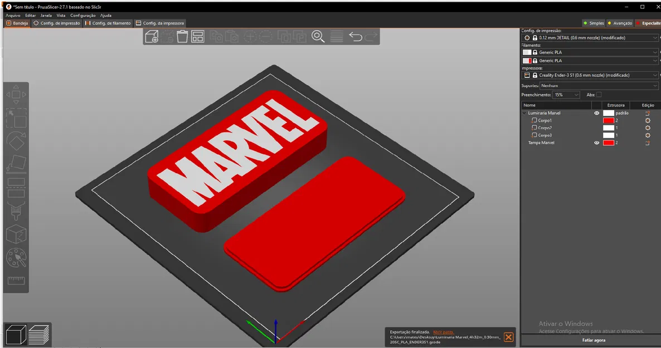
Task: Open settings for Corpo2 in object list
Action: (648, 128)
